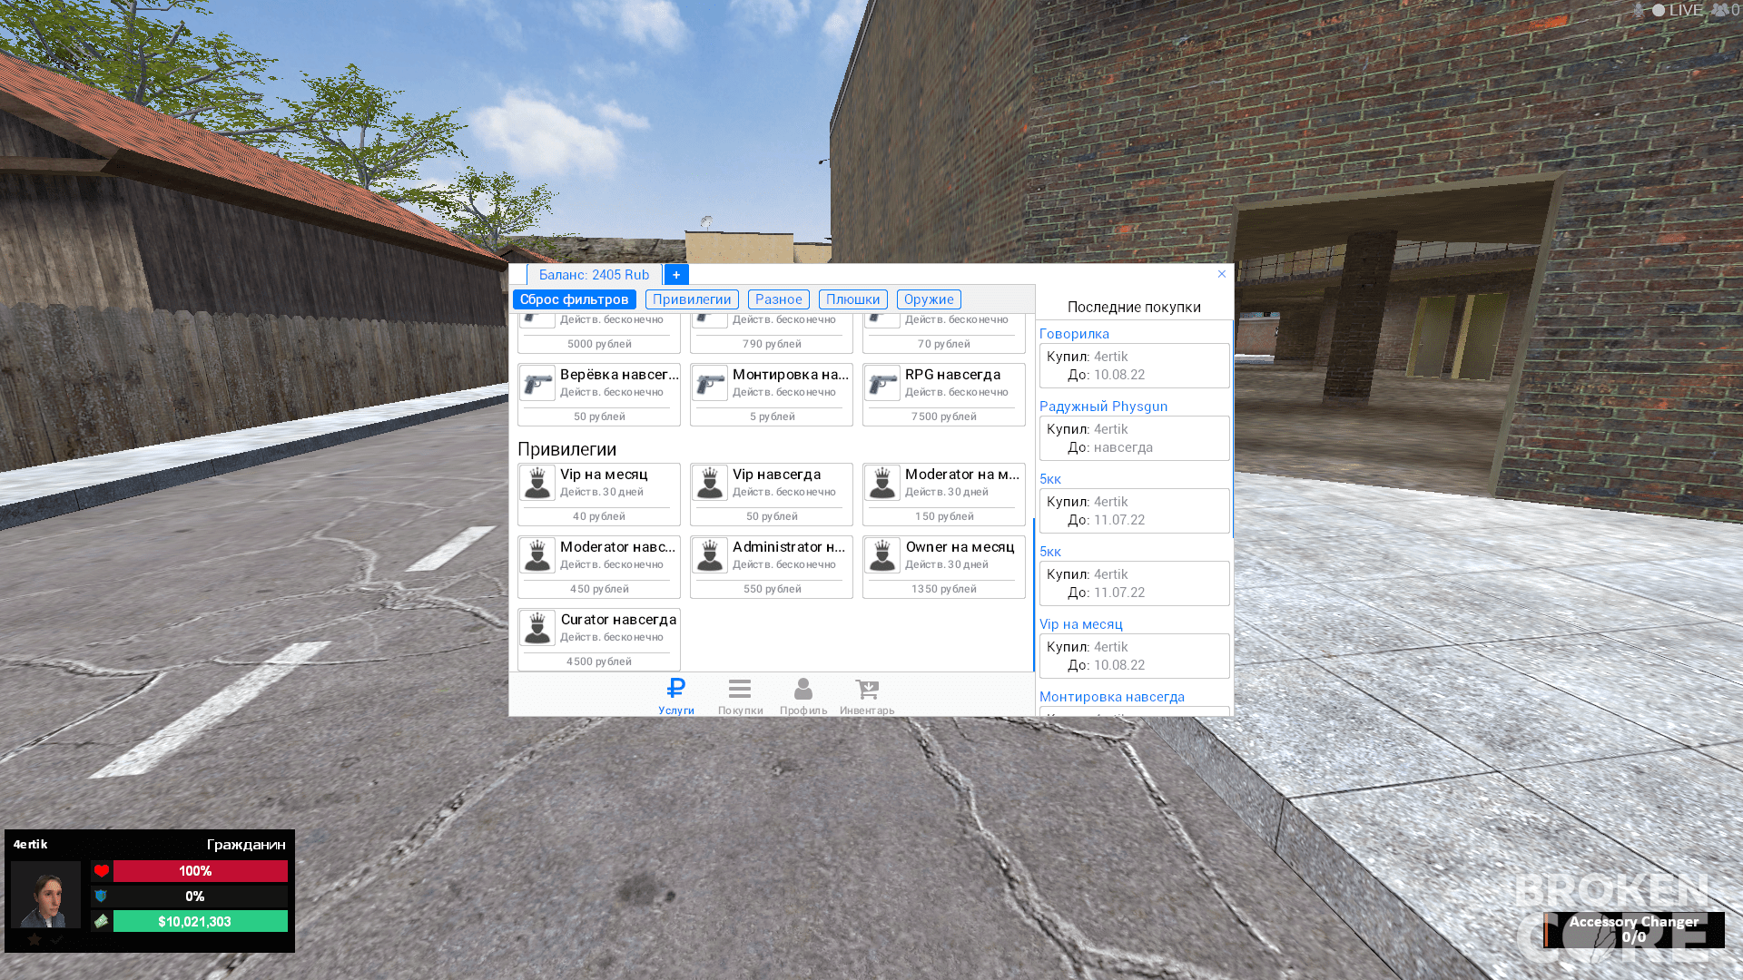Click the crown icon of Vip навсегда
The width and height of the screenshot is (1743, 980).
[x=710, y=483]
